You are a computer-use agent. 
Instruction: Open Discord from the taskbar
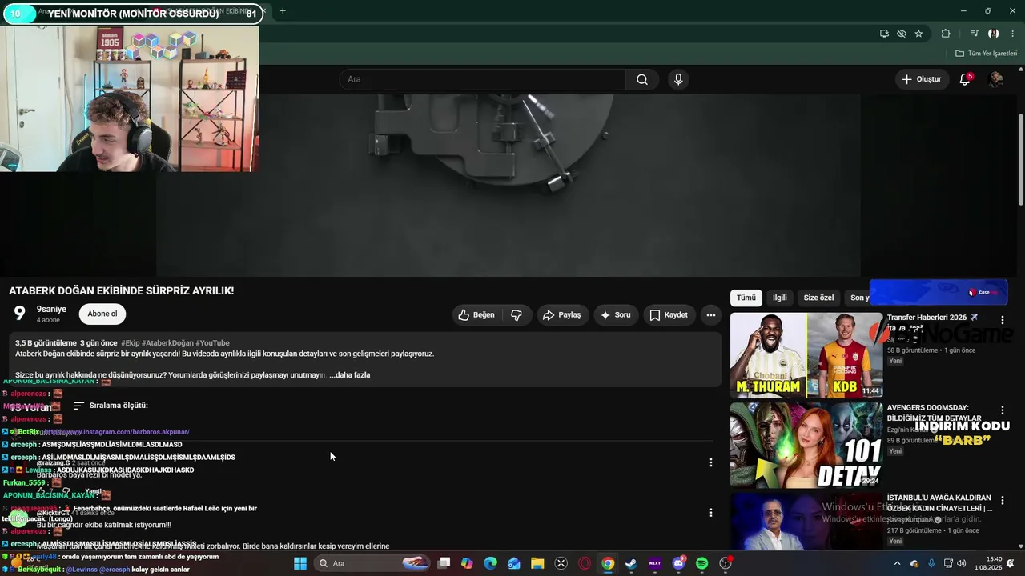pyautogui.click(x=678, y=563)
